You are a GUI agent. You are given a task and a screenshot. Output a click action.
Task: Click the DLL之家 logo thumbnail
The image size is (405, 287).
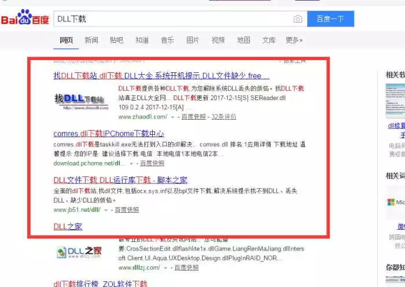[79, 252]
